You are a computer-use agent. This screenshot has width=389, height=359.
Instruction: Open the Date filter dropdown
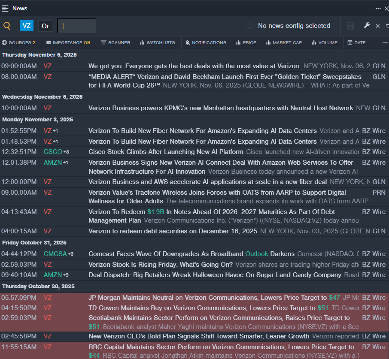(356, 42)
